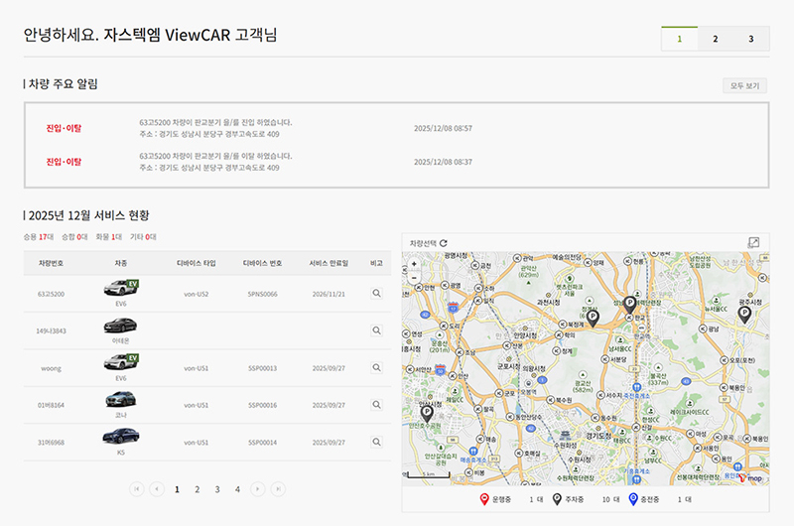The height and width of the screenshot is (526, 794).
Task: Click the 코나 car thumbnail image
Action: click(x=121, y=400)
